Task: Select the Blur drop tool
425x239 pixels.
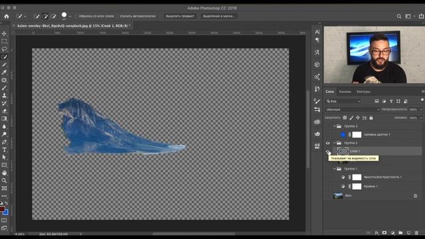Action: click(x=4, y=126)
